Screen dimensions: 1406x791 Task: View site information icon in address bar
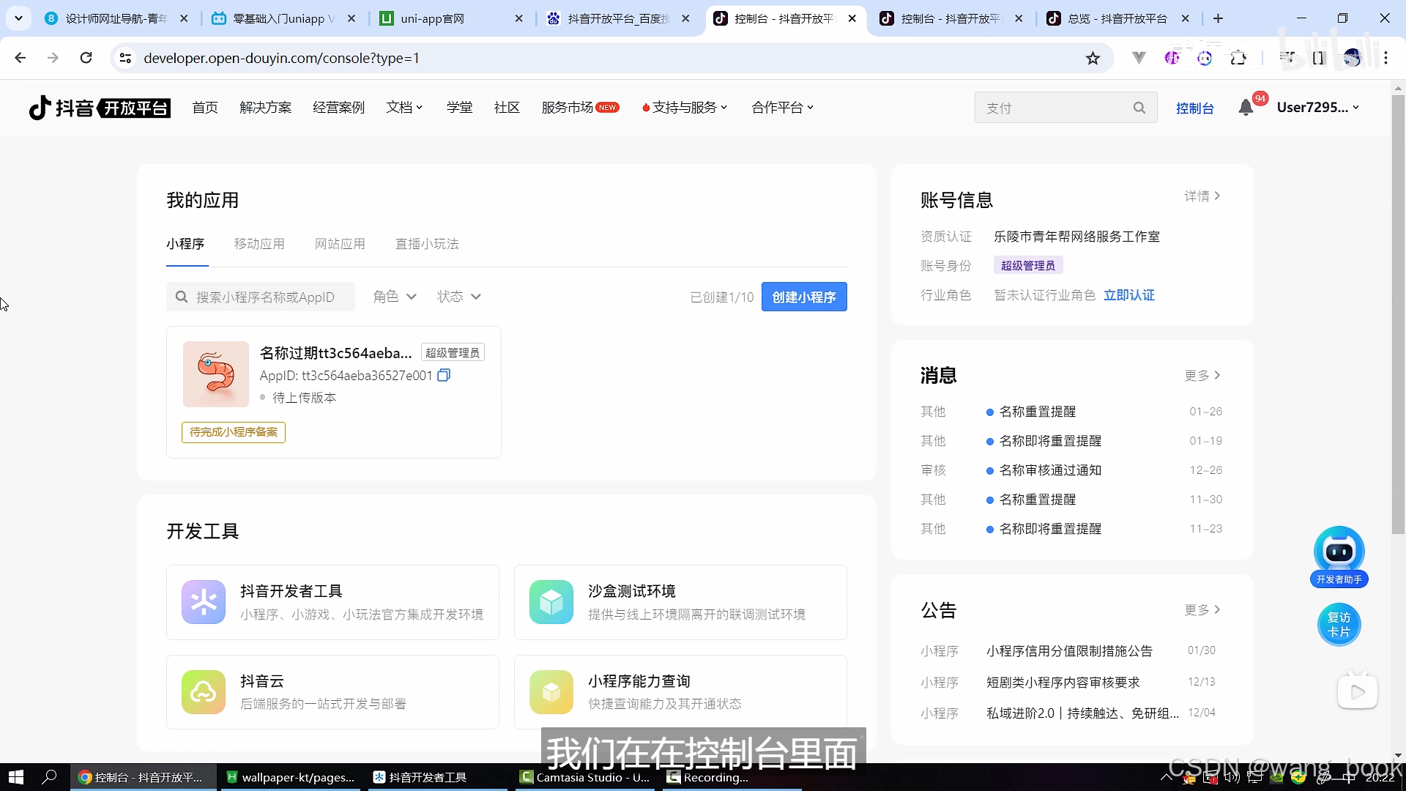tap(125, 58)
